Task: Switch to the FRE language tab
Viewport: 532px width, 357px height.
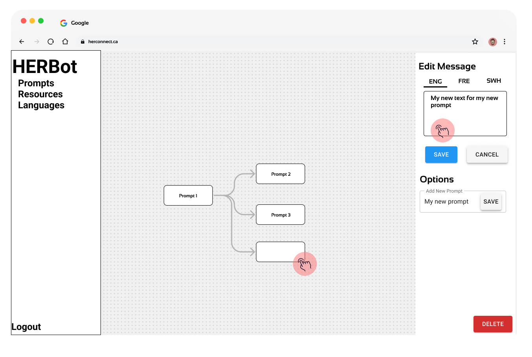Action: 464,81
